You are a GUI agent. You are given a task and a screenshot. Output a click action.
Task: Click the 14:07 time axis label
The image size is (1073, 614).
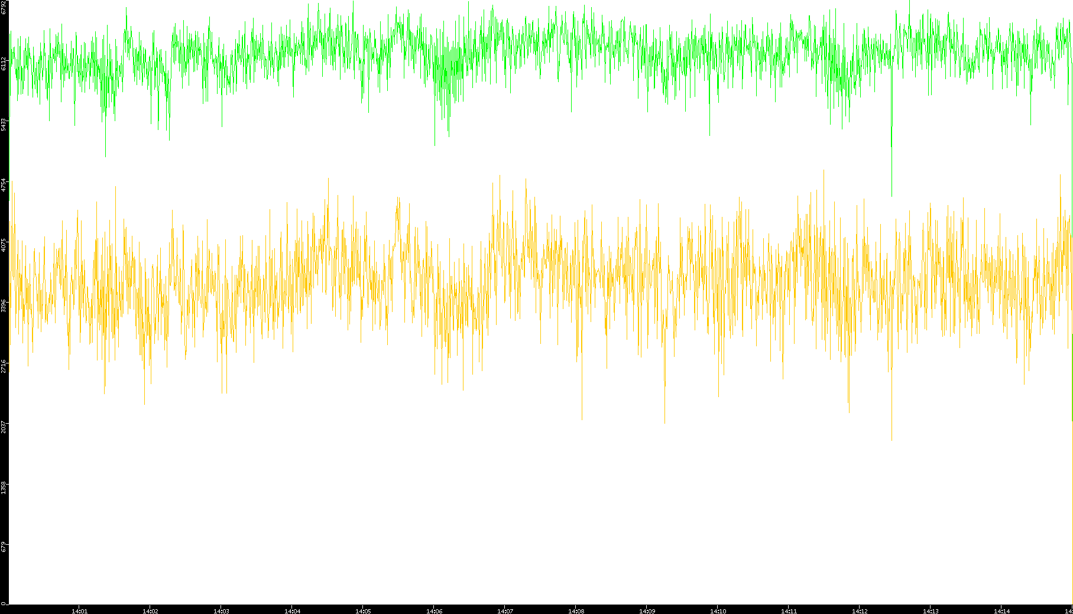tap(505, 611)
